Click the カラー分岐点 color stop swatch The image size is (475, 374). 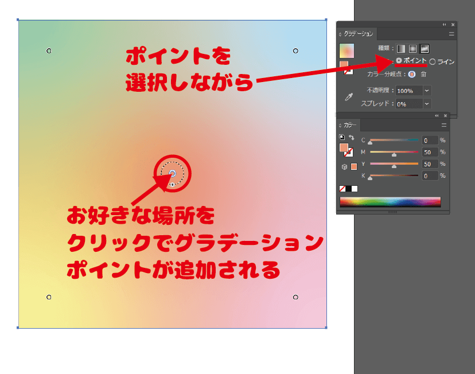(412, 74)
